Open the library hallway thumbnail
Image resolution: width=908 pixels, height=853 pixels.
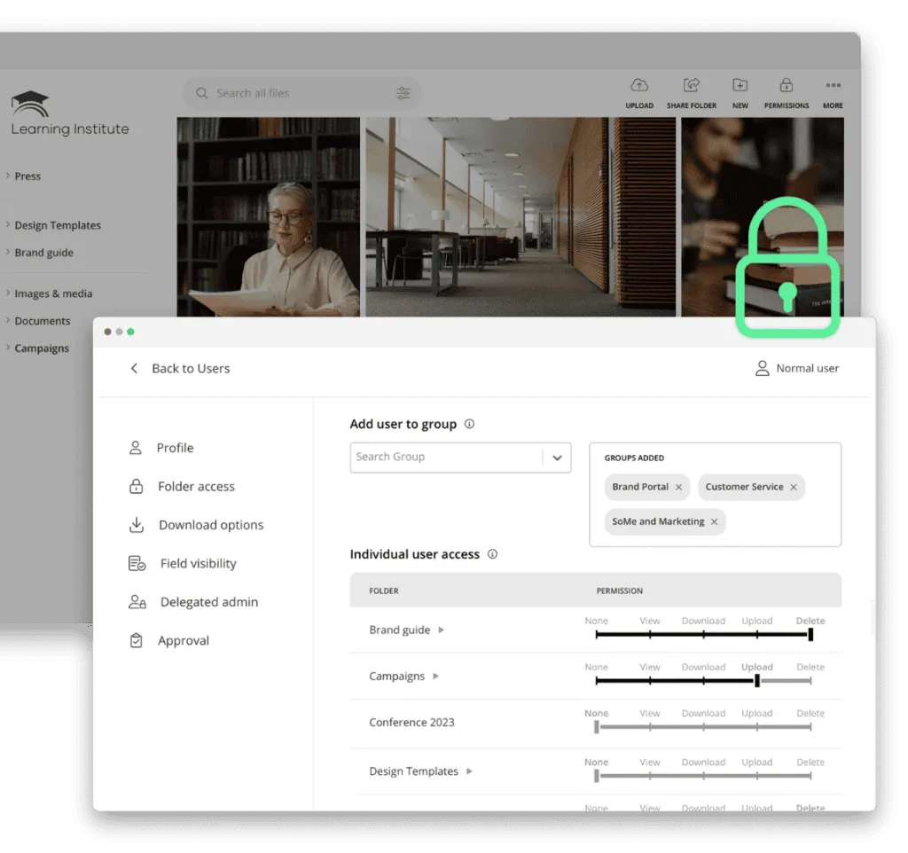point(521,217)
